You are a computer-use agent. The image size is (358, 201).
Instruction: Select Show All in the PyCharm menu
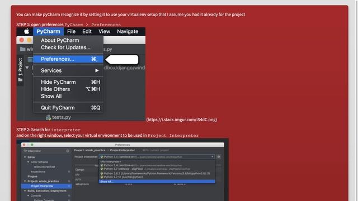pos(68,96)
